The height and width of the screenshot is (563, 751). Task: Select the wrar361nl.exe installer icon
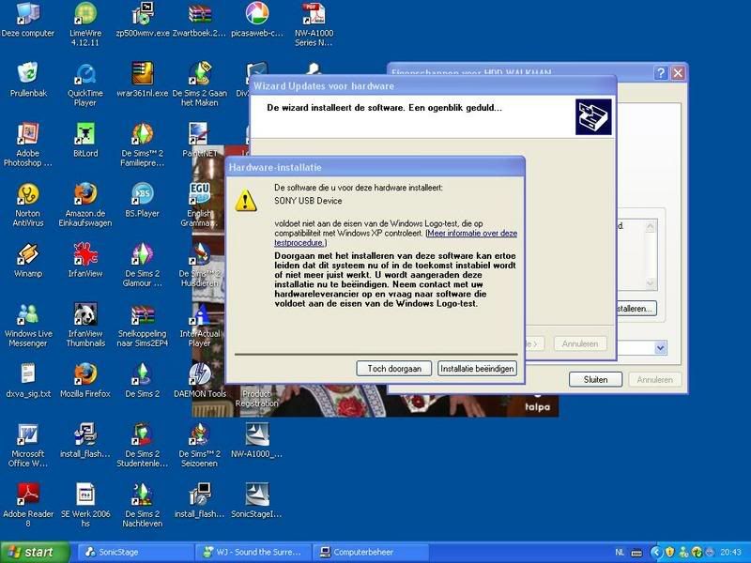coord(143,80)
